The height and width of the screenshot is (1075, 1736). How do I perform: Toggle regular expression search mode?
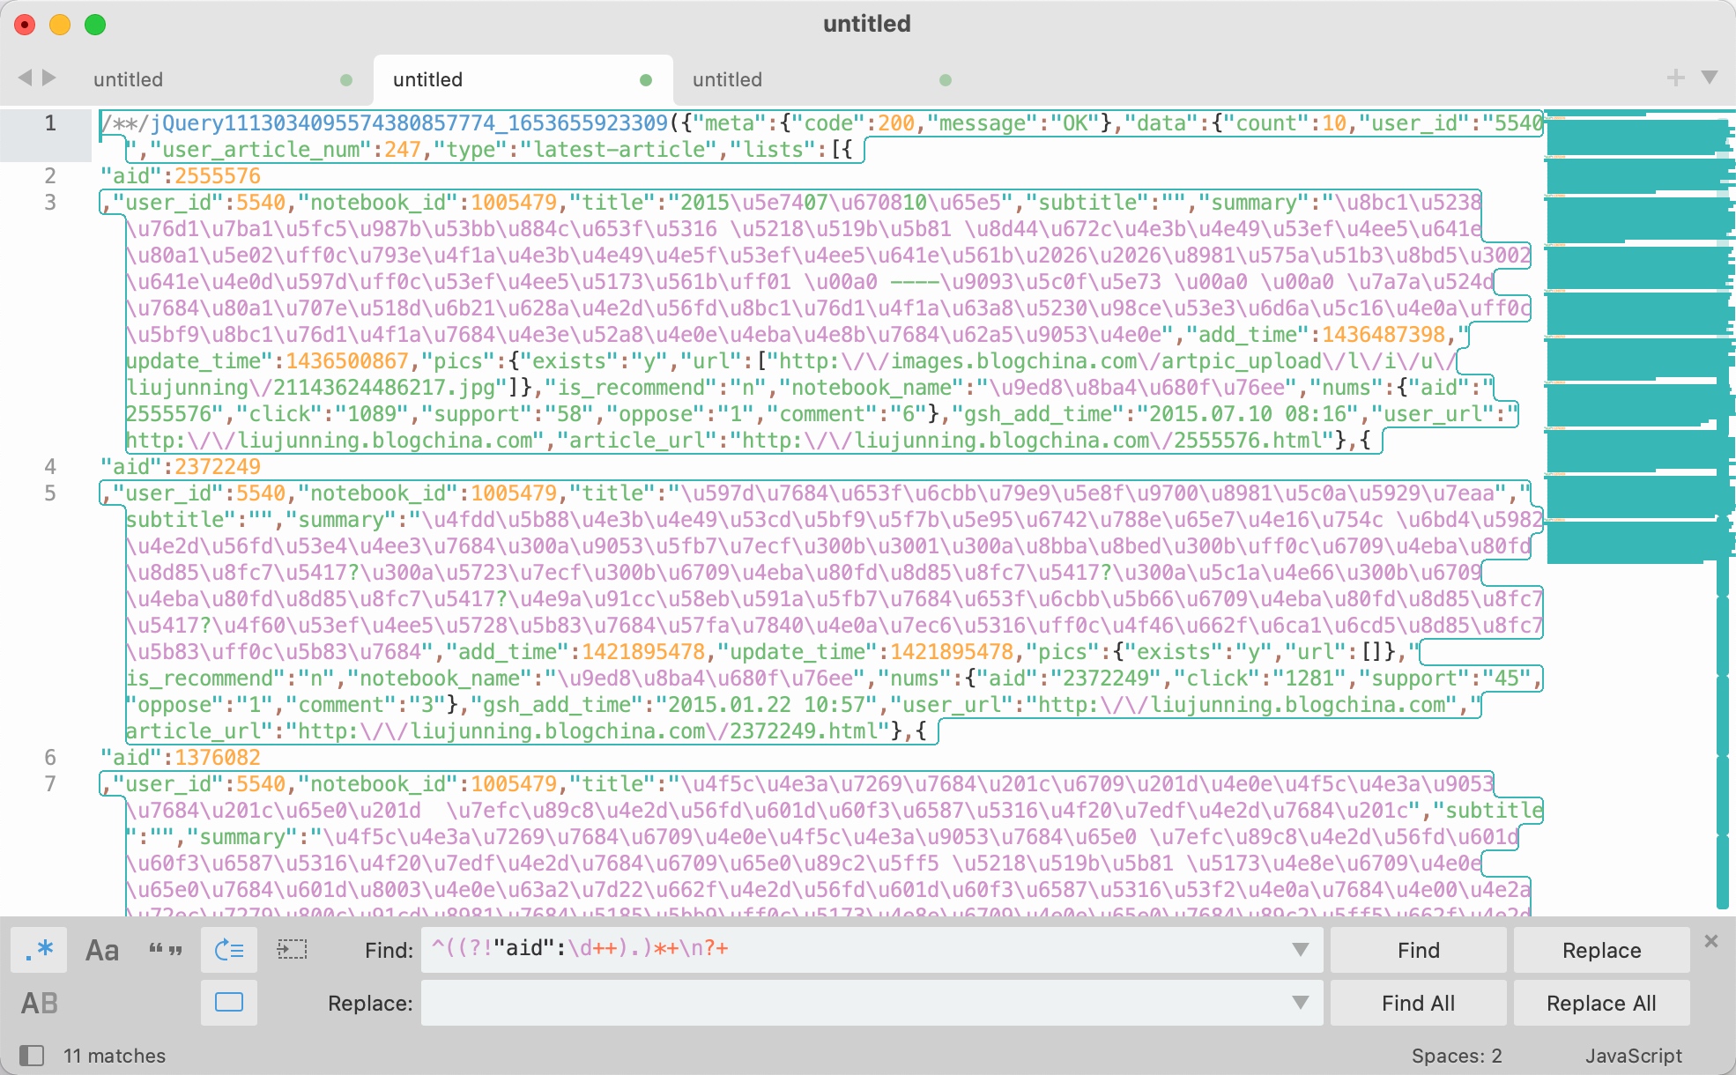click(x=39, y=950)
